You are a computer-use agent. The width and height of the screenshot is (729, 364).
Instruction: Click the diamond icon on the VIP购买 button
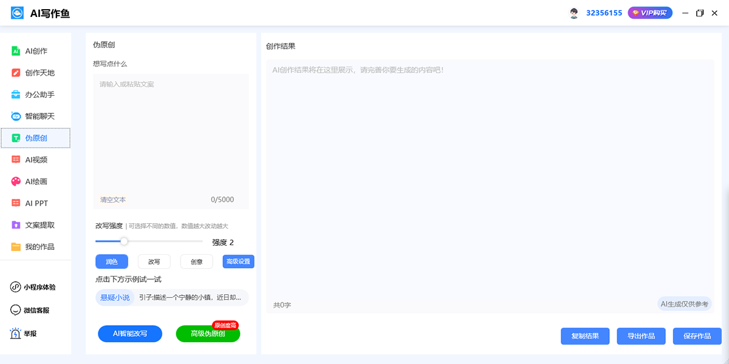pos(636,13)
